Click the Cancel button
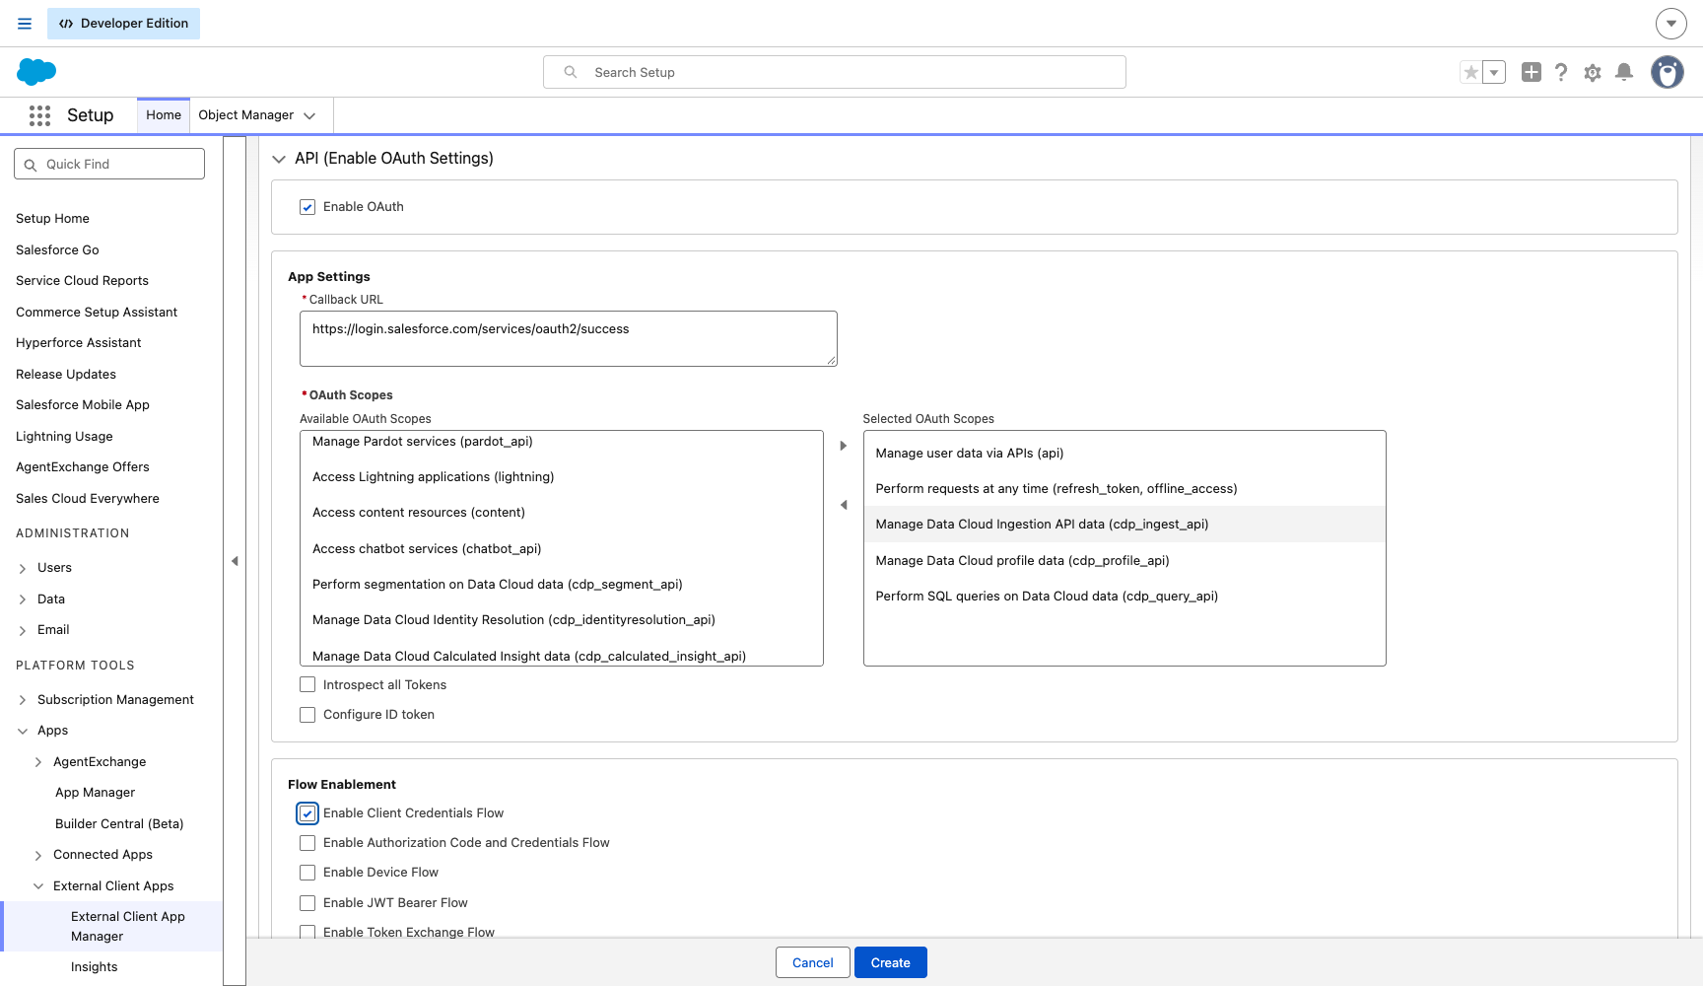1703x986 pixels. [812, 962]
